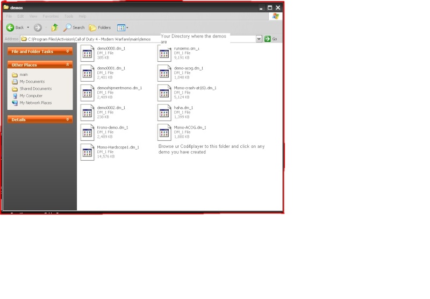Select rundemo.dm_1 file icon
430x299 pixels.
click(x=164, y=53)
